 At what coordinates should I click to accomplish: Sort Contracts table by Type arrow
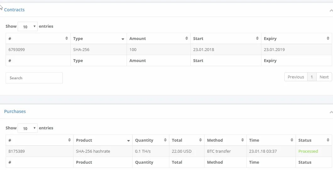click(123, 39)
